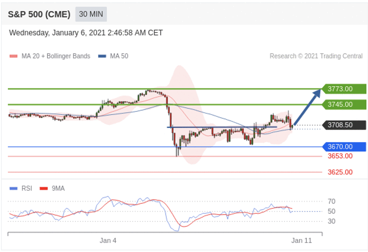Click the 9MA legend label
This screenshot has height=252, width=368.
coord(58,188)
